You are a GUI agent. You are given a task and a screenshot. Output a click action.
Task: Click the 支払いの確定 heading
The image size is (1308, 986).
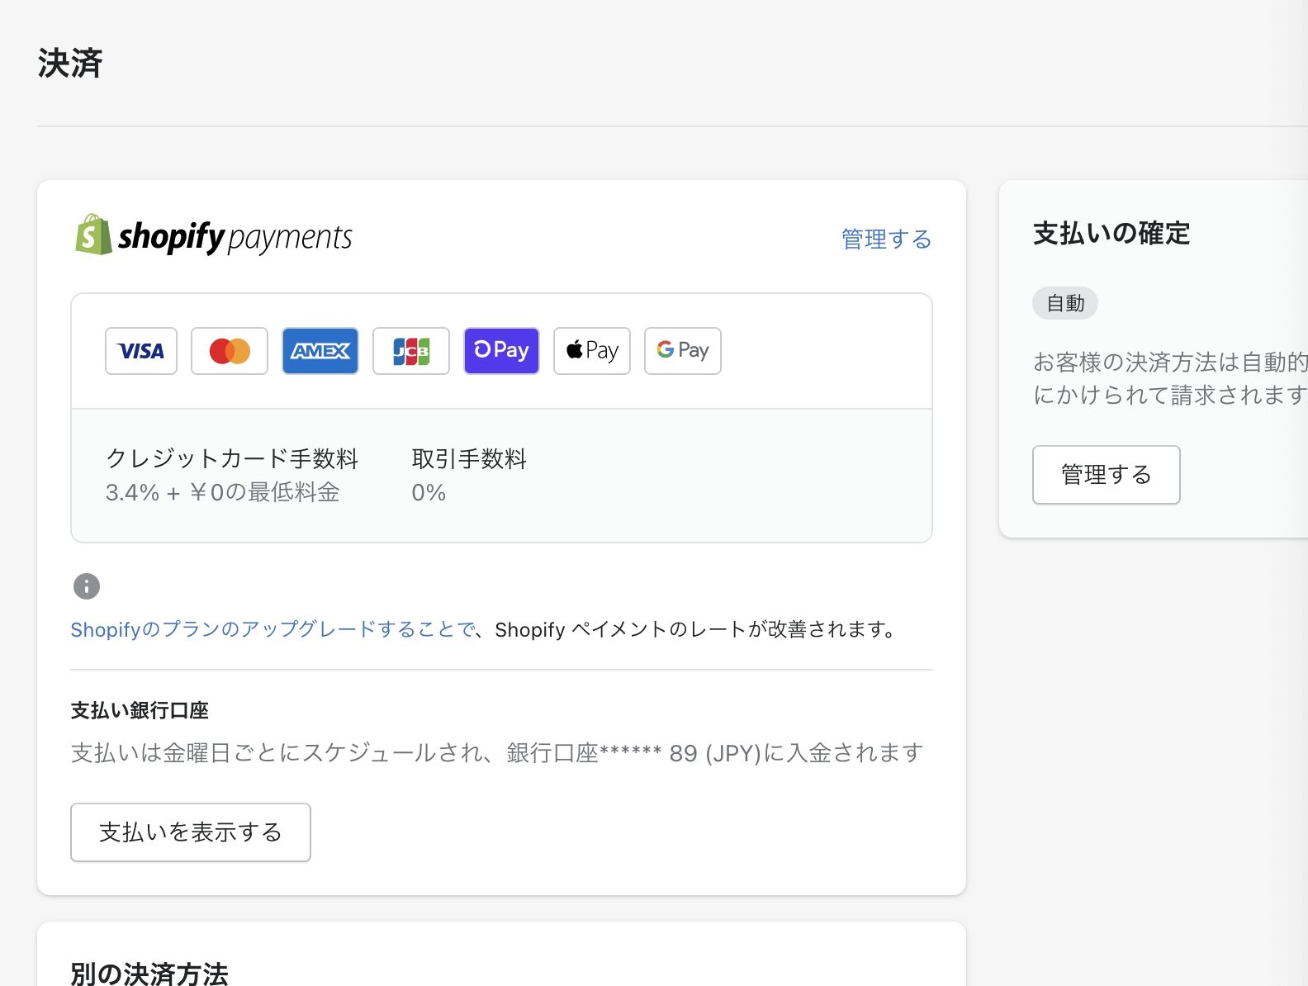click(x=1111, y=234)
